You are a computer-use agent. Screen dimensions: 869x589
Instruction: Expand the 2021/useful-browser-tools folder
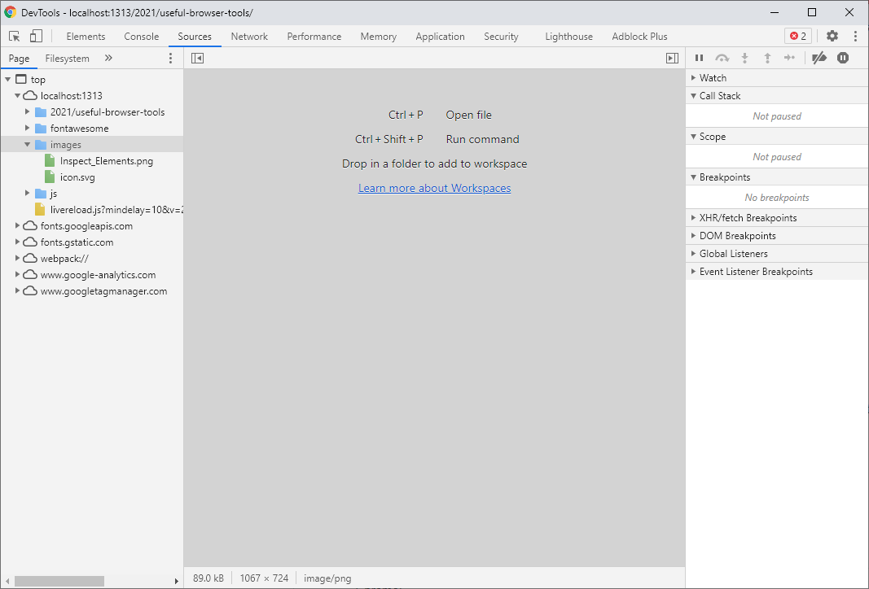27,111
